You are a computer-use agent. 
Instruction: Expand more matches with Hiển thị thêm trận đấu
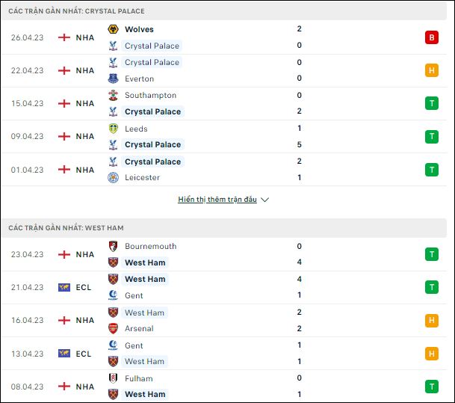pos(217,200)
